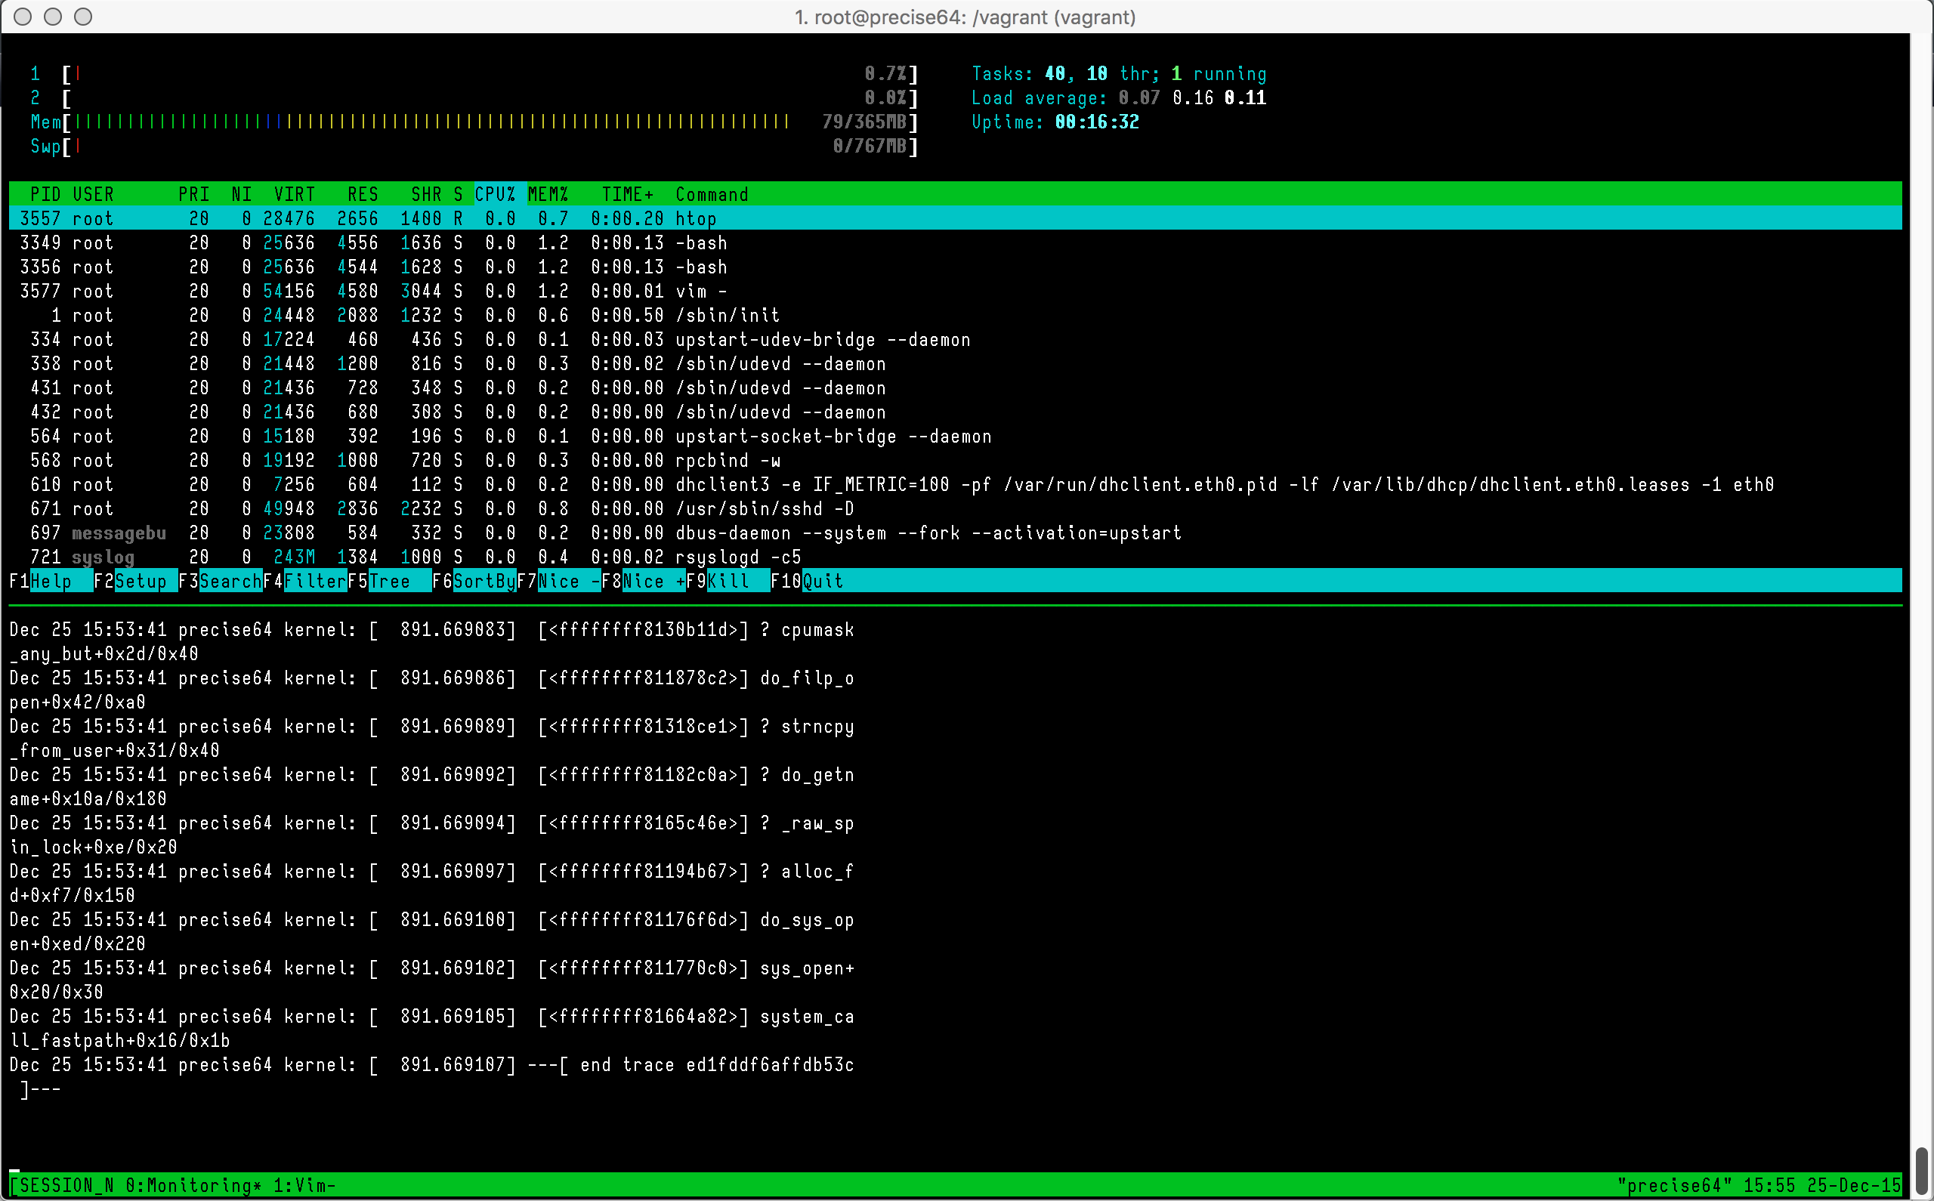Image resolution: width=1934 pixels, height=1201 pixels.
Task: Click F8 Nice plus
Action: coord(653,582)
